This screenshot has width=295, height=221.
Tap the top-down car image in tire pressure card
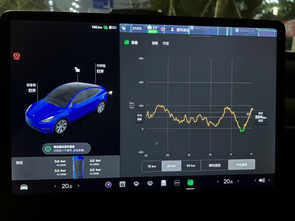78,167
